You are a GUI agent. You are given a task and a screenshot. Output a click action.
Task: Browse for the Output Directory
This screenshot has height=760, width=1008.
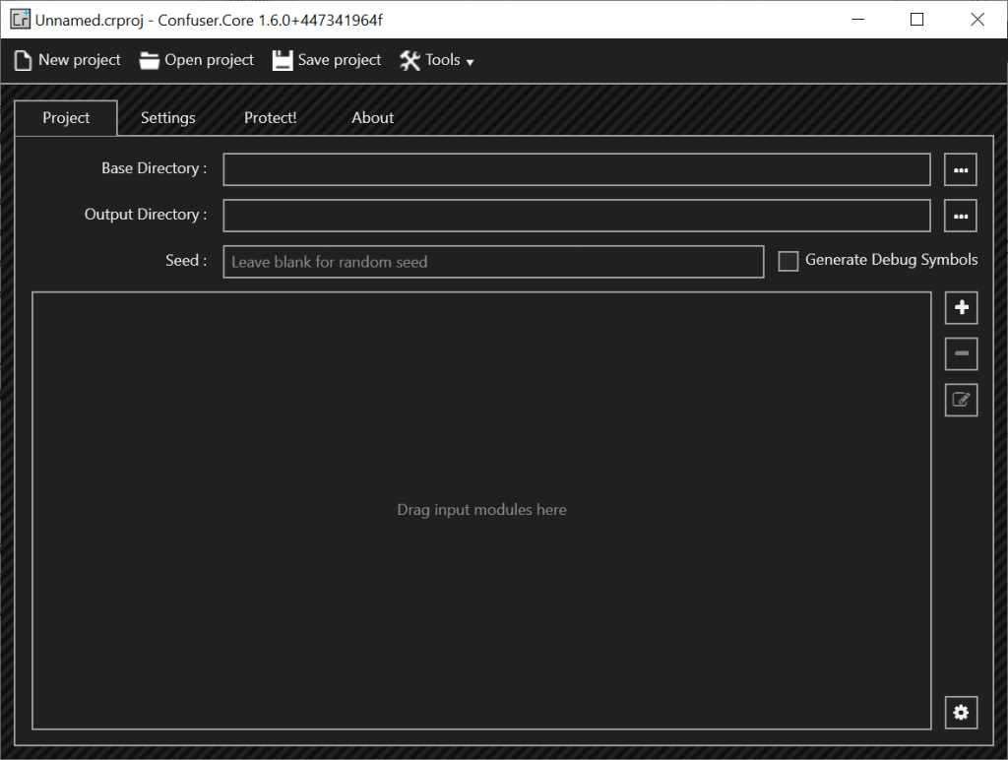coord(961,216)
